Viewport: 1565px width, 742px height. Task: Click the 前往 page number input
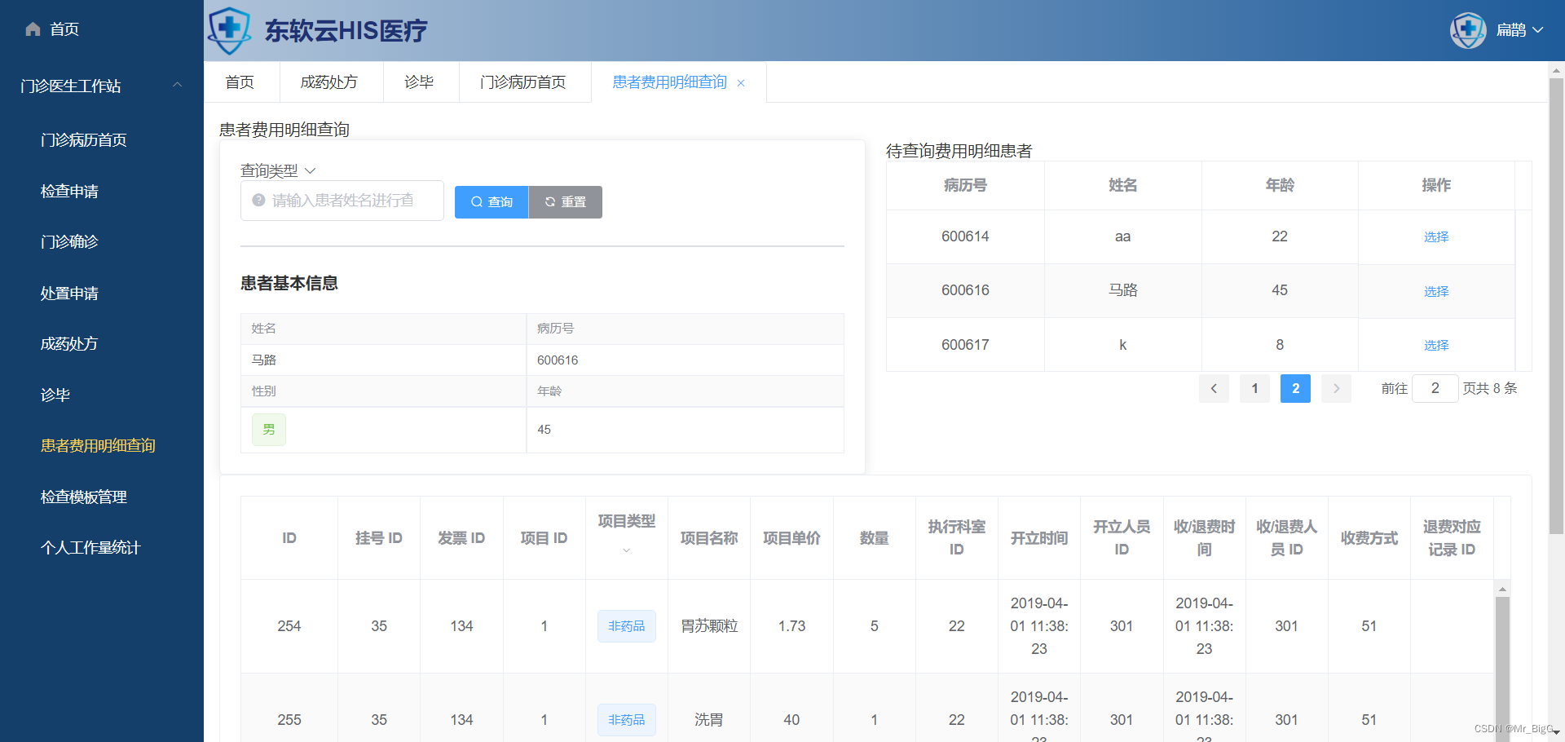pyautogui.click(x=1435, y=388)
